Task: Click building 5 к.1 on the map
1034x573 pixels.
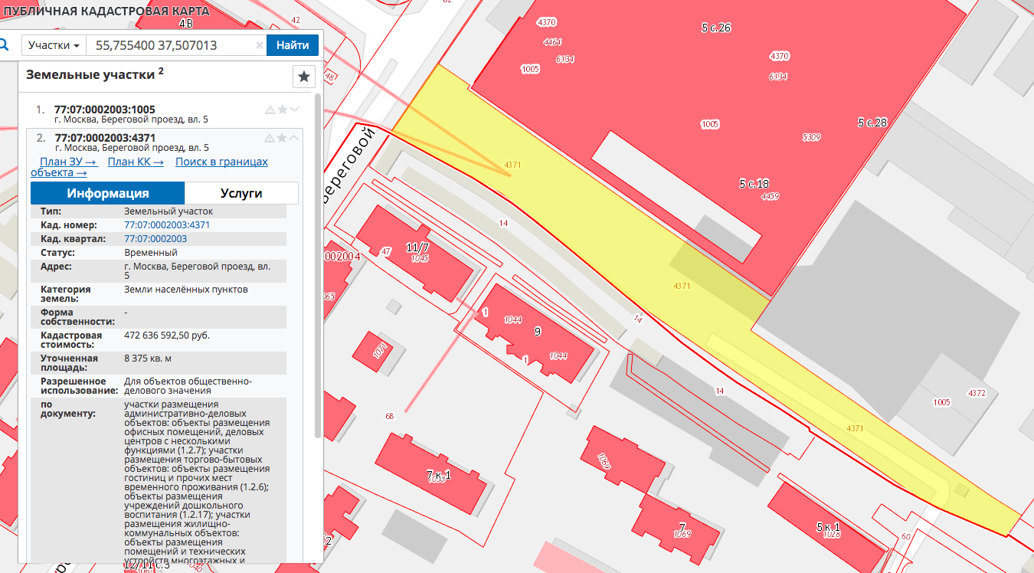Action: (828, 527)
